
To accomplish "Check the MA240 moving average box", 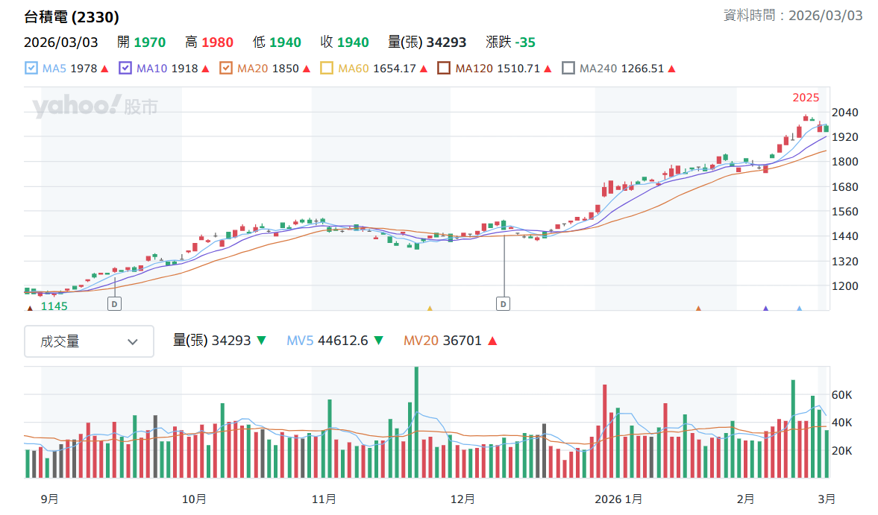I will point(568,69).
